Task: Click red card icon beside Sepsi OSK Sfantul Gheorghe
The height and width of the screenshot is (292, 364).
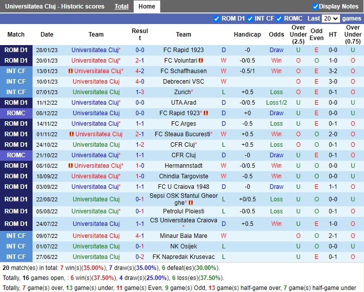Action: point(190,203)
